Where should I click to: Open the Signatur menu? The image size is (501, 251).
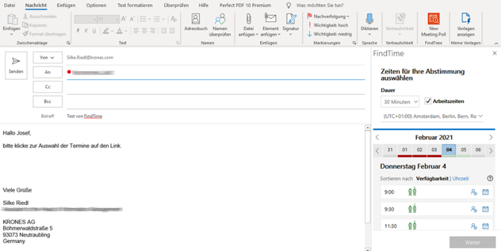pyautogui.click(x=291, y=25)
